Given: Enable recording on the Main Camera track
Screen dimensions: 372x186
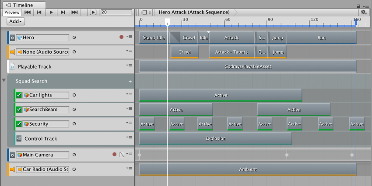Looking at the screenshot, I should pos(115,154).
